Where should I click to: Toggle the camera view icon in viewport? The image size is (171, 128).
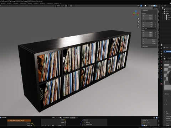pyautogui.click(x=138, y=25)
